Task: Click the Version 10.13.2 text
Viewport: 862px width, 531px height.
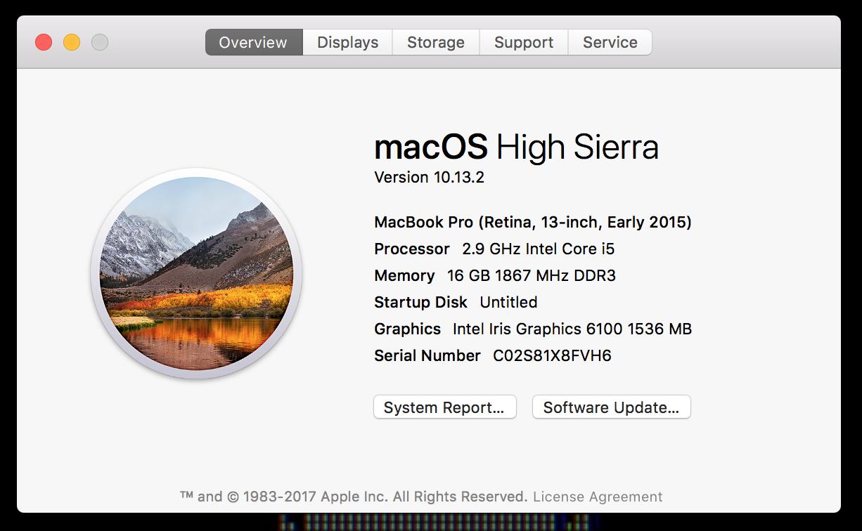Action: tap(429, 177)
